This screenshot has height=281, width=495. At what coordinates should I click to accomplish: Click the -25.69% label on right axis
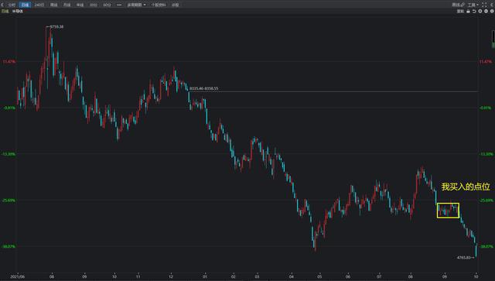pyautogui.click(x=486, y=200)
